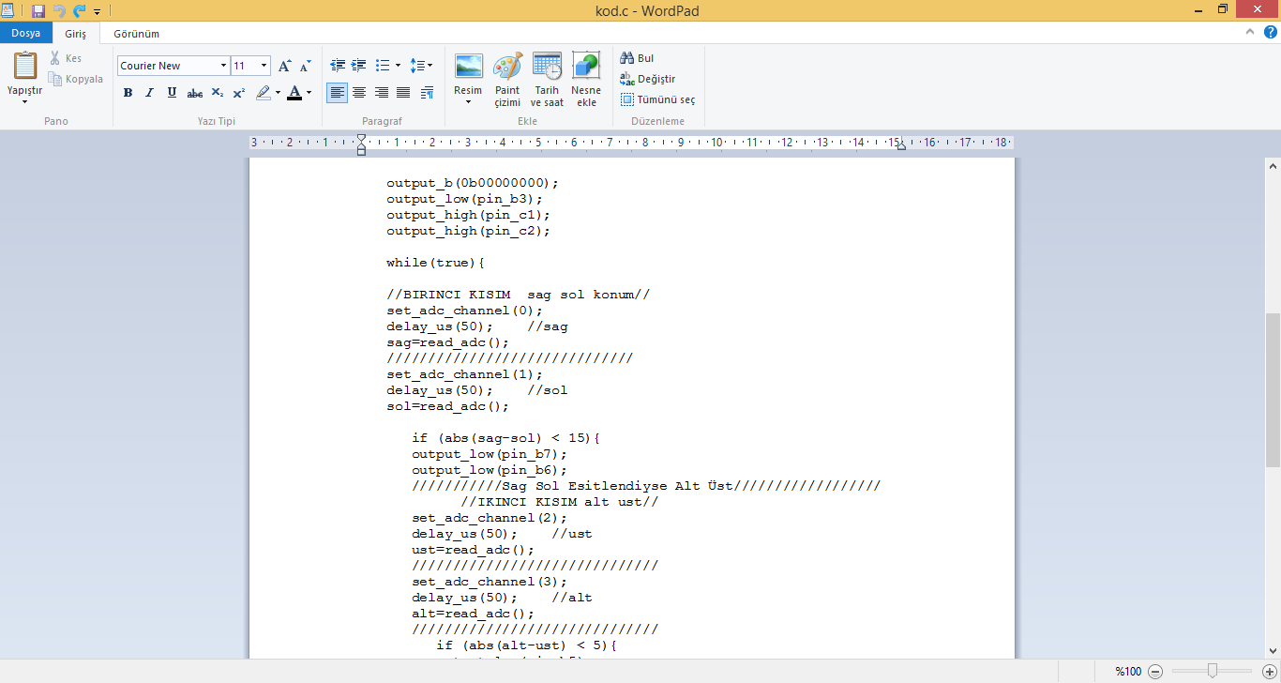Click the right indent marker on ruler
The width and height of the screenshot is (1281, 683).
(900, 147)
